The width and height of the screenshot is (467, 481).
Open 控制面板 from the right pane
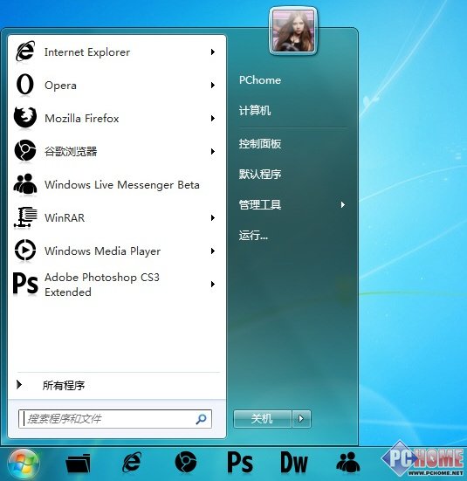[260, 143]
